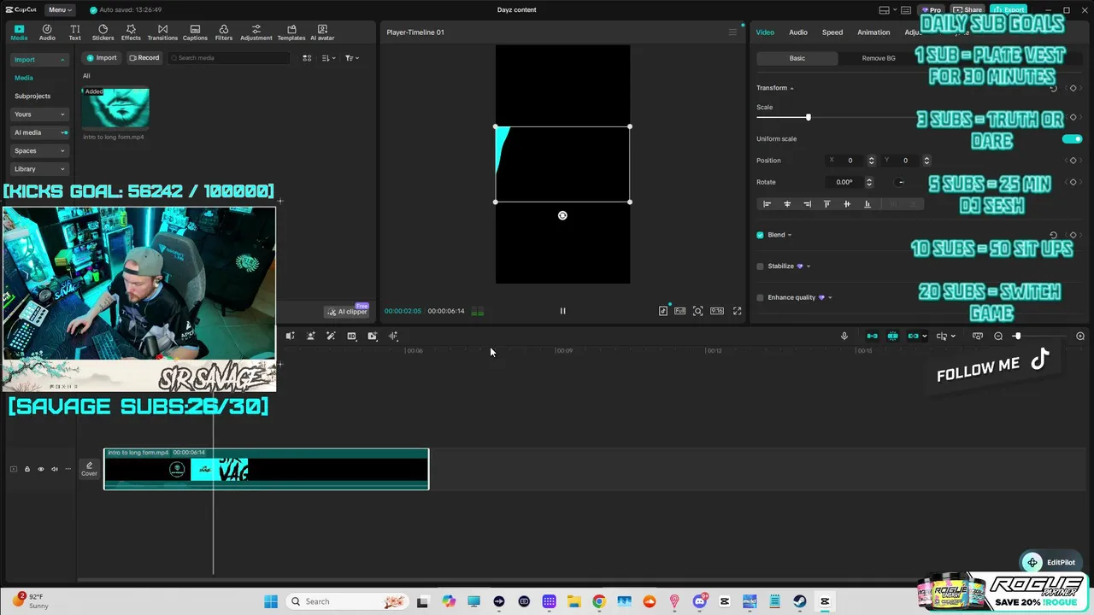
Task: Enable the Stabilize checkbox
Action: [760, 266]
